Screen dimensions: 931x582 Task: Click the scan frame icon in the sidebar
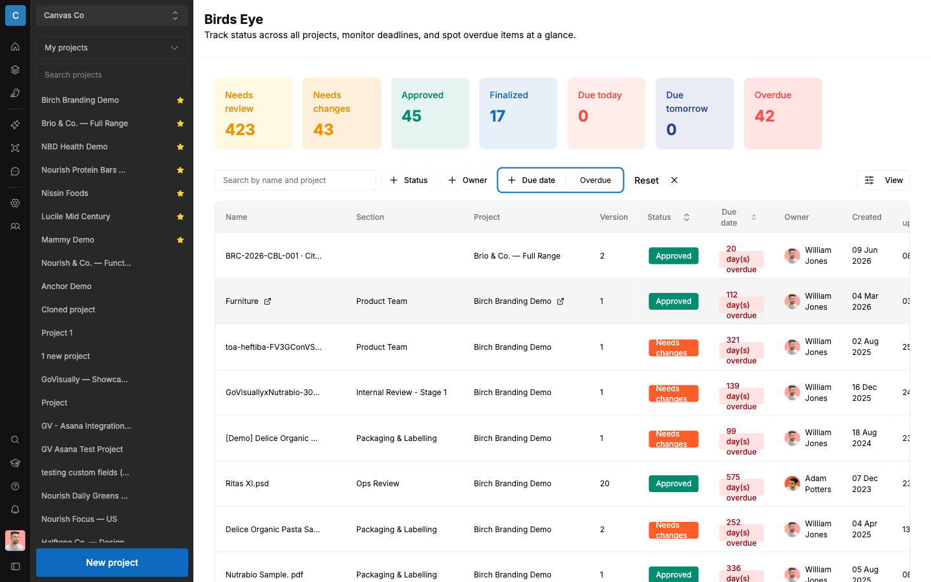coord(15,148)
